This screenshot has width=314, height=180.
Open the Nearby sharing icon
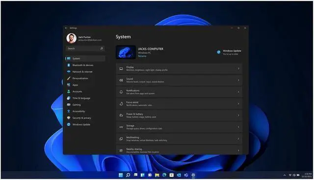click(121, 151)
